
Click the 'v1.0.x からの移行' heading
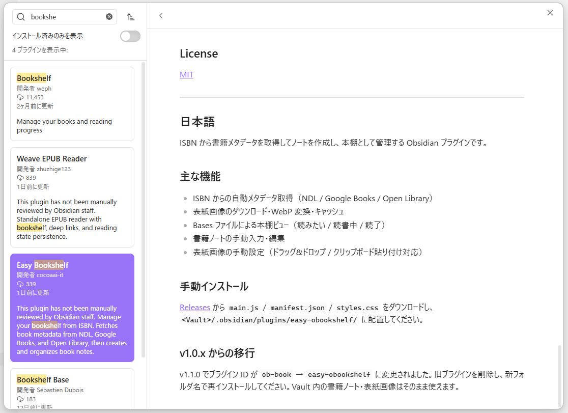click(x=217, y=353)
